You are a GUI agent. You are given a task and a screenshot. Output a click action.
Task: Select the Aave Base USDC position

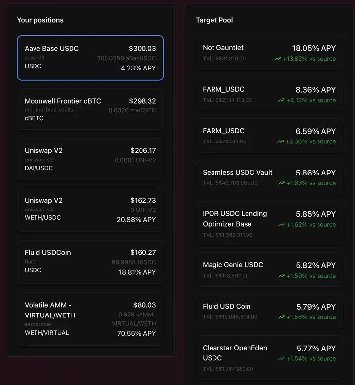click(x=90, y=58)
